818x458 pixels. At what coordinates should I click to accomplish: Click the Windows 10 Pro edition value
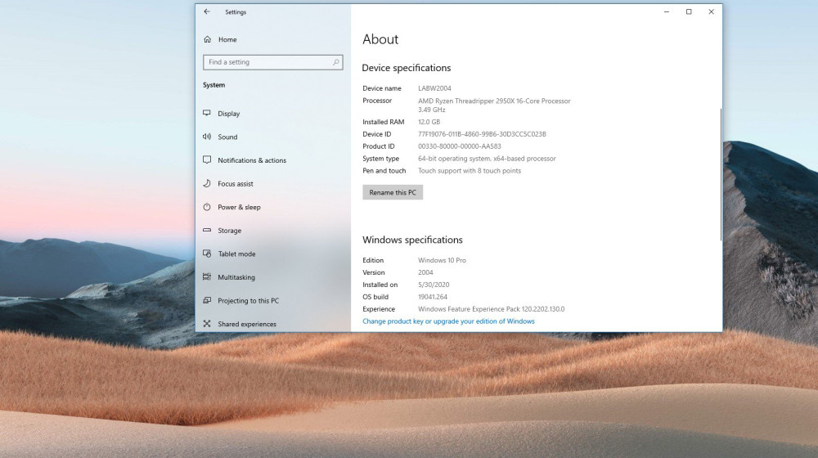pos(442,260)
